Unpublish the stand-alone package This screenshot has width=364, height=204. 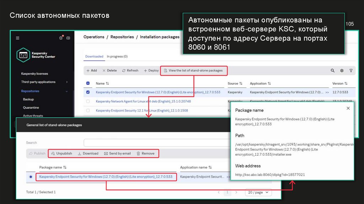61,154
